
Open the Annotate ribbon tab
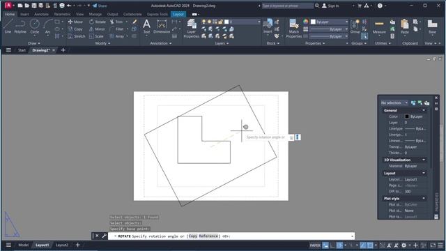(41, 14)
